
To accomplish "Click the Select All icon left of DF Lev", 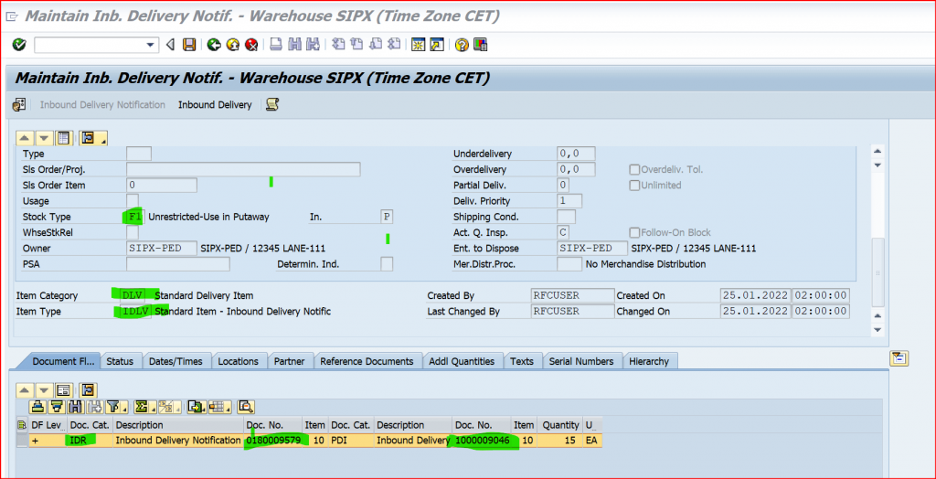I will tap(23, 425).
